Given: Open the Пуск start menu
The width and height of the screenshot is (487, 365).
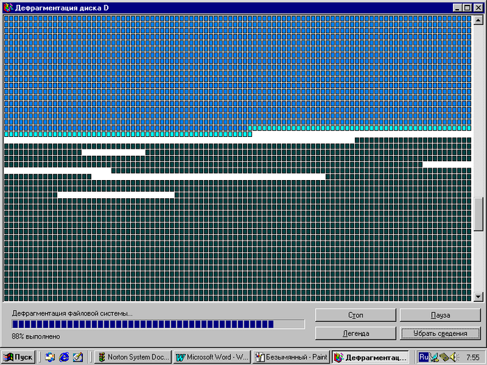Looking at the screenshot, I should (18, 357).
